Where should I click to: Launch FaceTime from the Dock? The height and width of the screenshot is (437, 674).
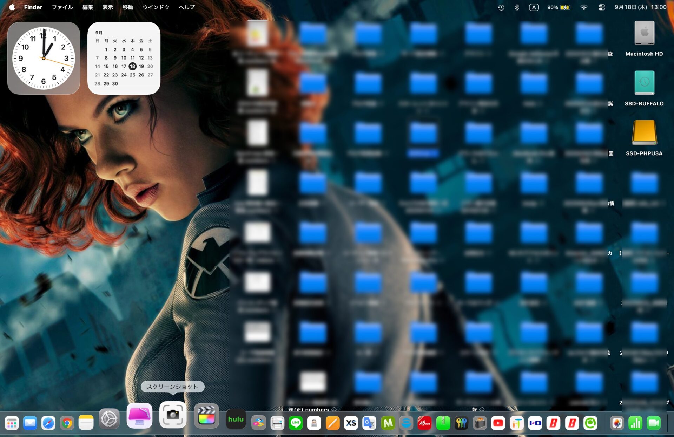pos(654,423)
